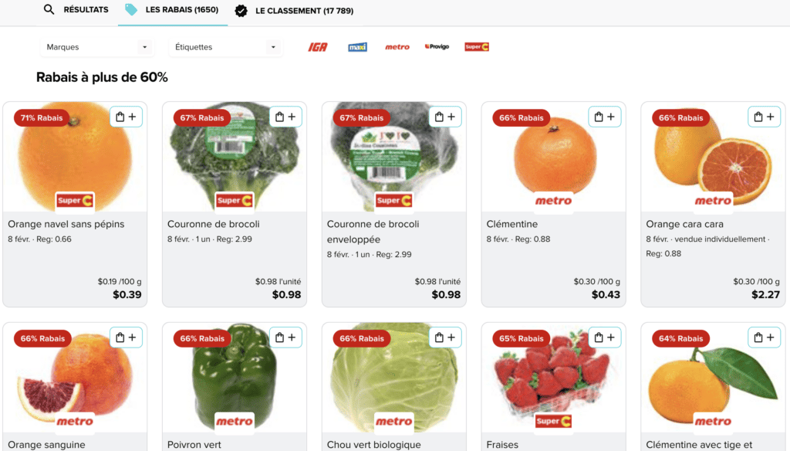The image size is (790, 451).
Task: Add Clémentine to the shopping list
Action: (605, 117)
